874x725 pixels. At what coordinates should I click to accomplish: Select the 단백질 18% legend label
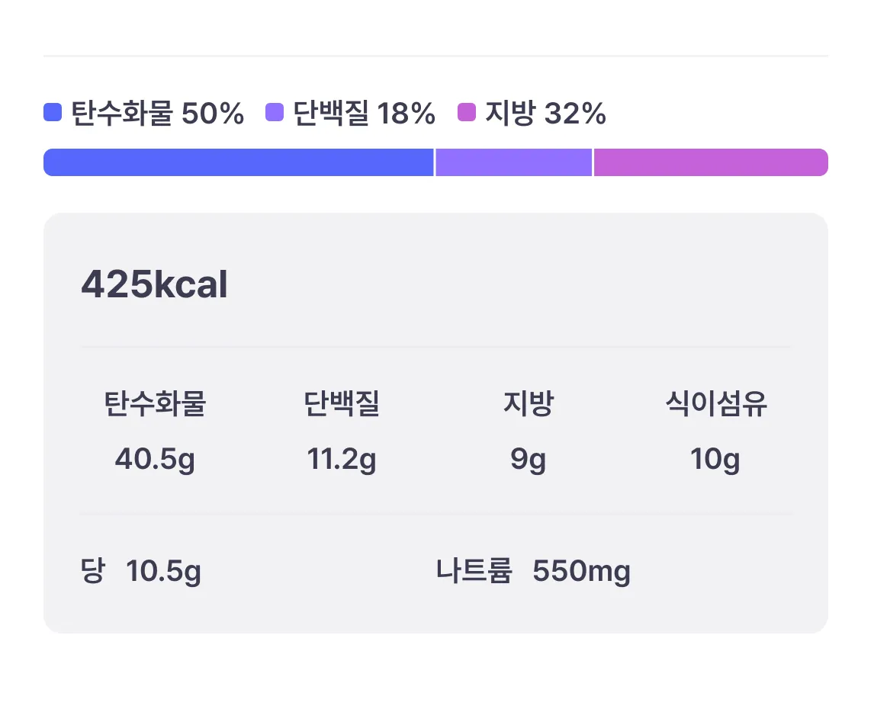pos(365,114)
